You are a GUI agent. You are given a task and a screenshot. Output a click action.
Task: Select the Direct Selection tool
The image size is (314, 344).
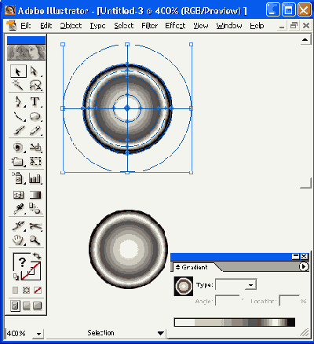click(35, 71)
